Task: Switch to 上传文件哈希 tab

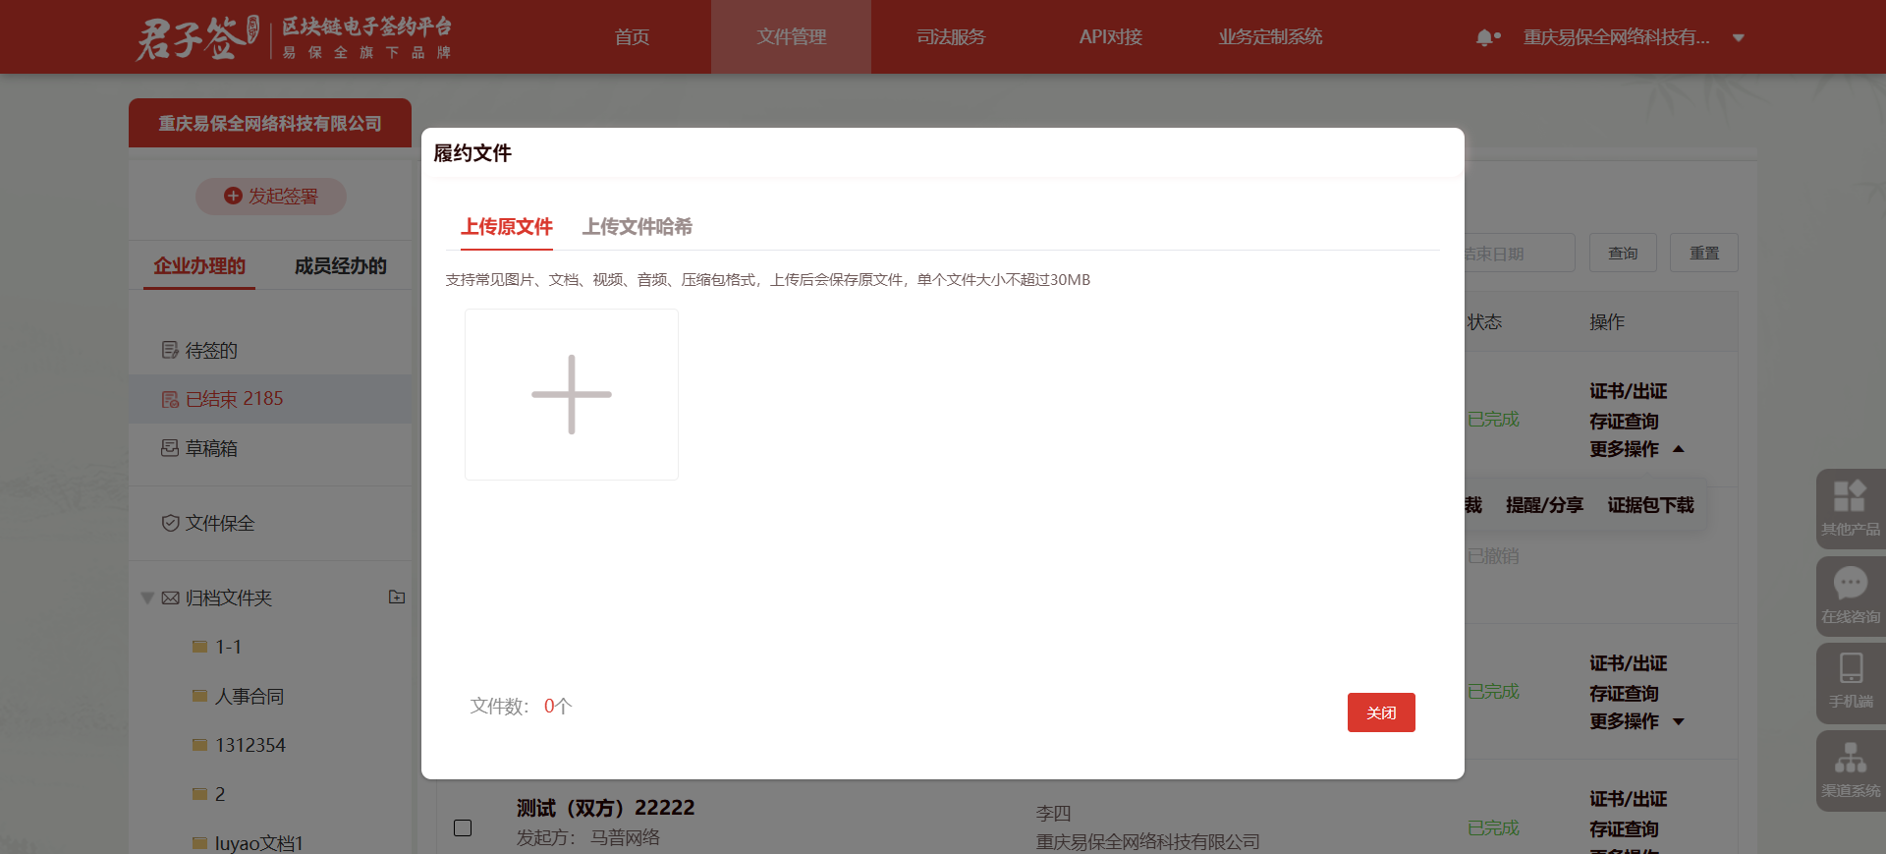Action: point(637,227)
